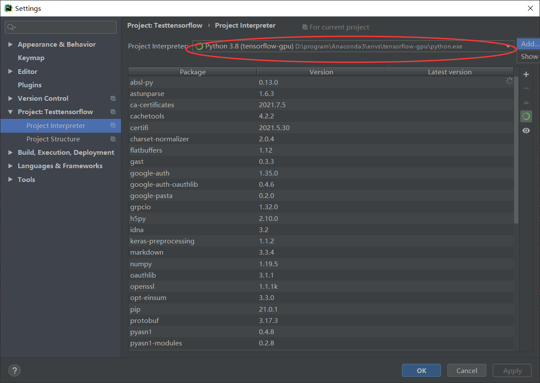Click the package list vertical scrollbar
This screenshot has height=383, width=540.
click(x=516, y=150)
